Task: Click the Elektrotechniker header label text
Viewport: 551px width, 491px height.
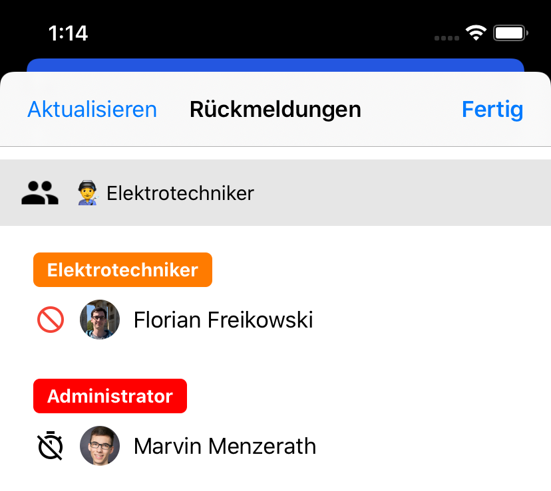Action: (x=180, y=193)
